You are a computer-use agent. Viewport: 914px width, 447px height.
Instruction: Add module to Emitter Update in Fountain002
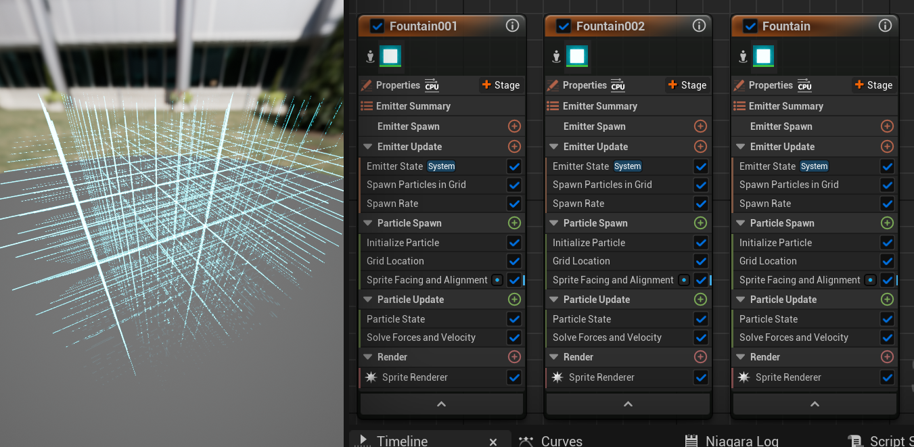coord(700,147)
